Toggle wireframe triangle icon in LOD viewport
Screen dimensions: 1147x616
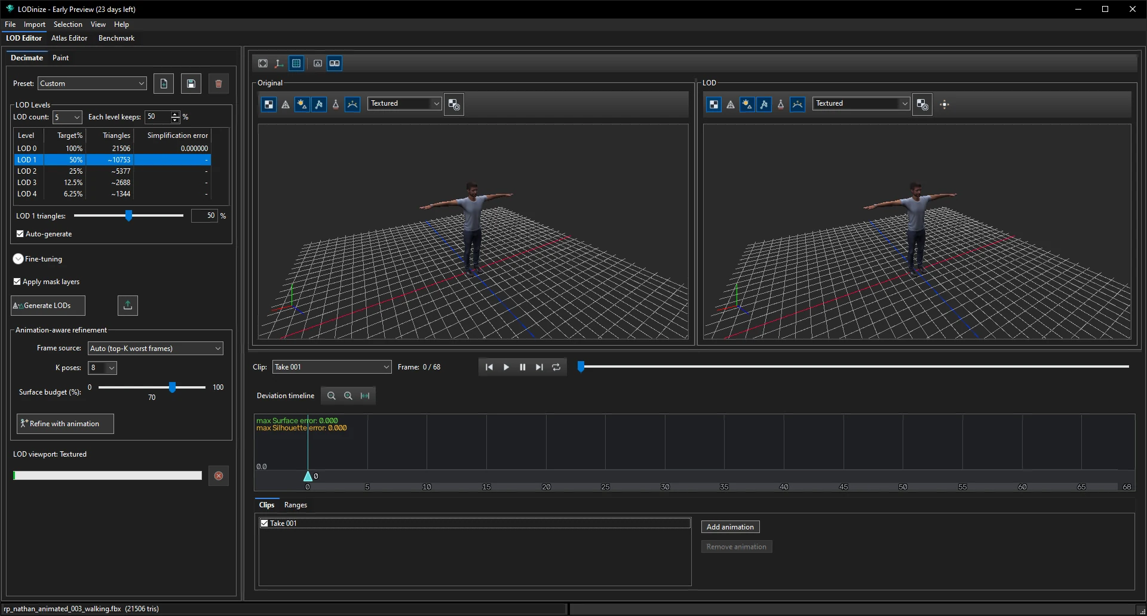click(731, 104)
